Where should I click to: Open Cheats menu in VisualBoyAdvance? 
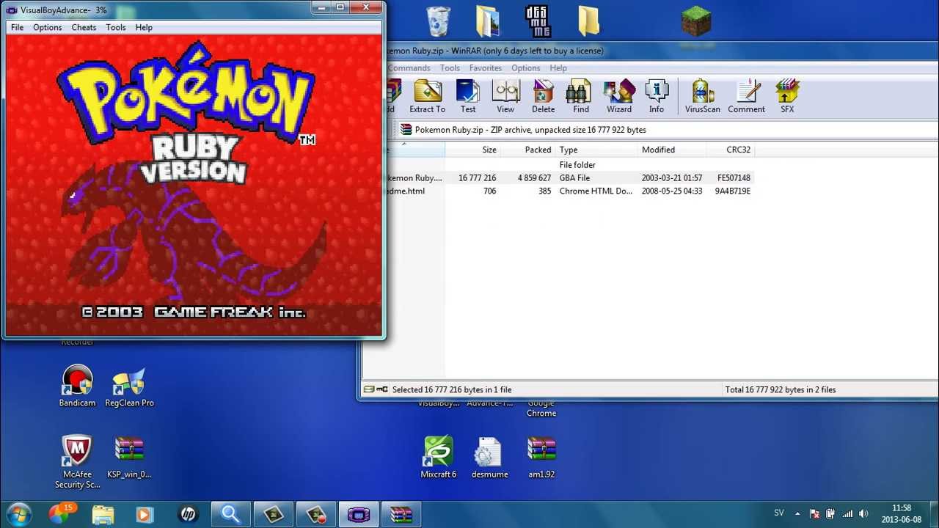[x=84, y=27]
